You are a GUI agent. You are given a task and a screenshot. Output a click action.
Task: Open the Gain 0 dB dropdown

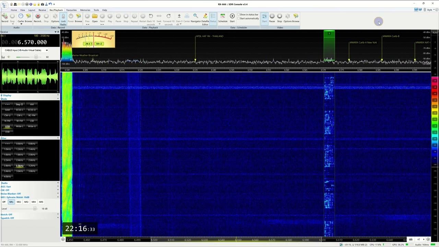coord(179,19)
